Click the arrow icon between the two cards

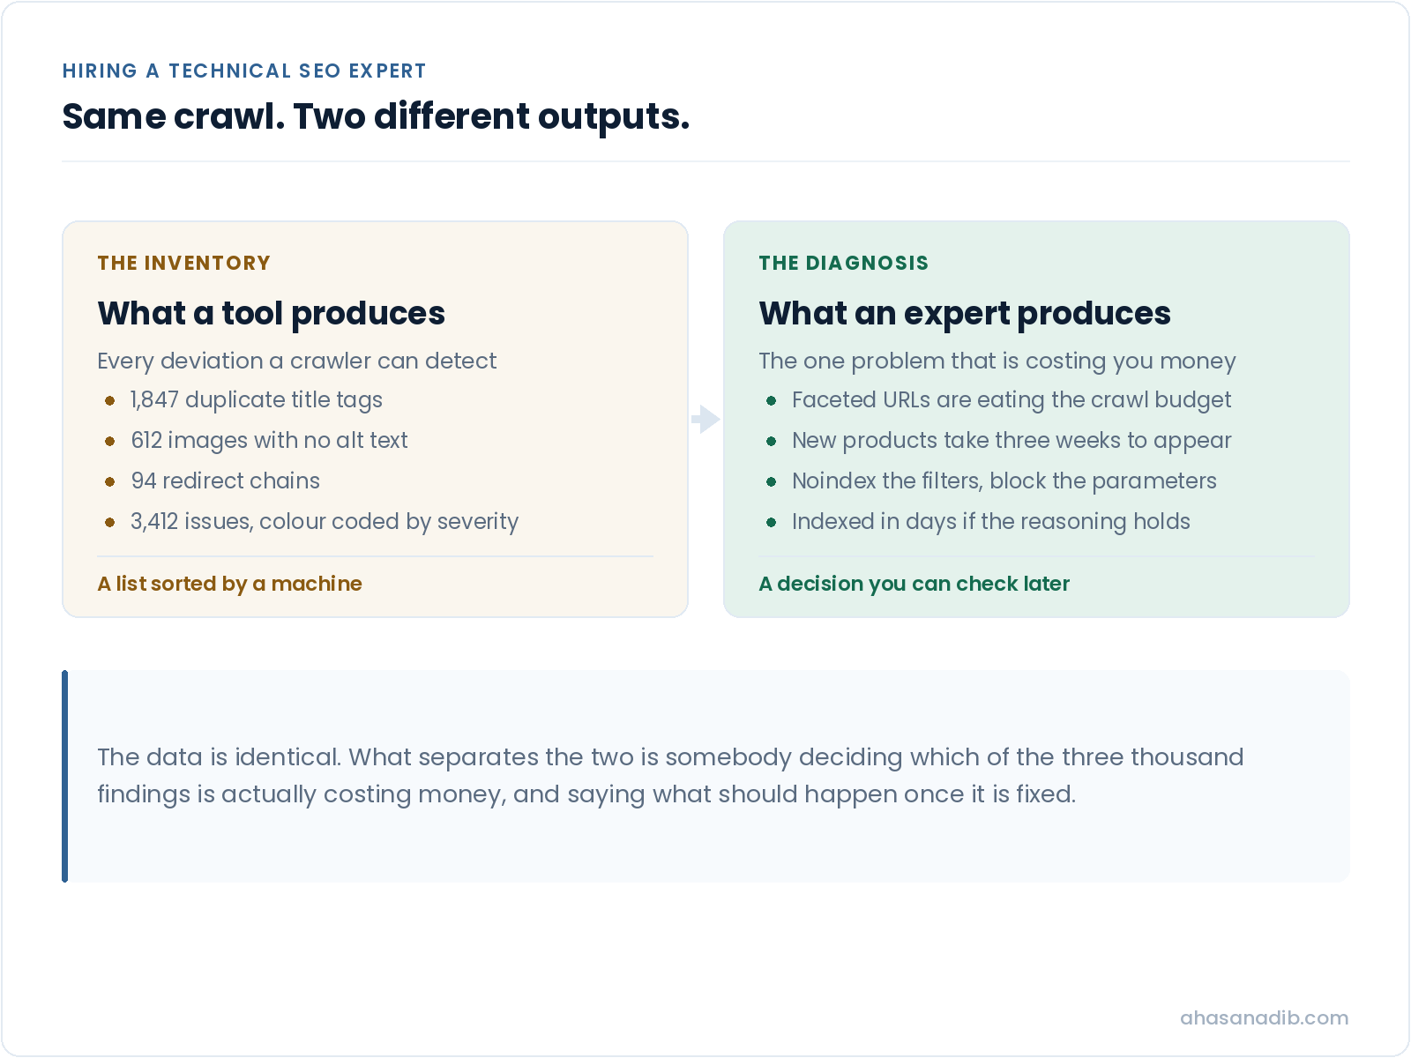pos(705,420)
